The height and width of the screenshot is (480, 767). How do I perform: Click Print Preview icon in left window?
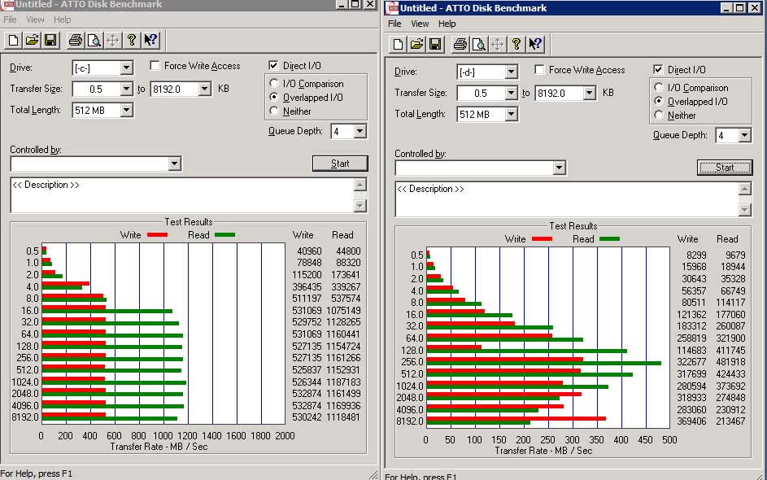(x=94, y=40)
